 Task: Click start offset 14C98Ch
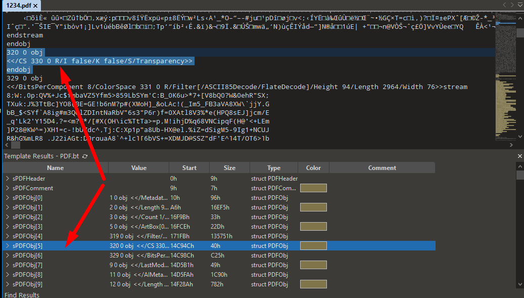click(182, 256)
